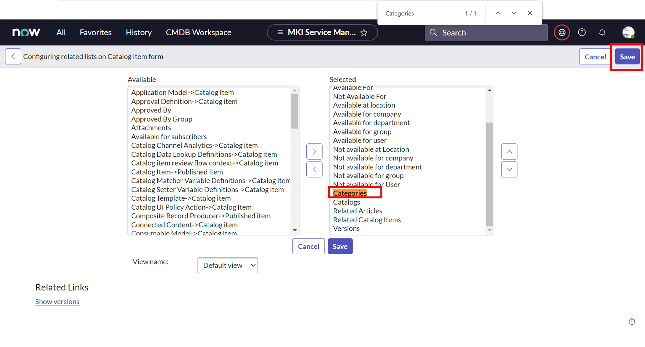The image size is (645, 347).
Task: Select 'Approved By' in Available
Action: tap(151, 110)
